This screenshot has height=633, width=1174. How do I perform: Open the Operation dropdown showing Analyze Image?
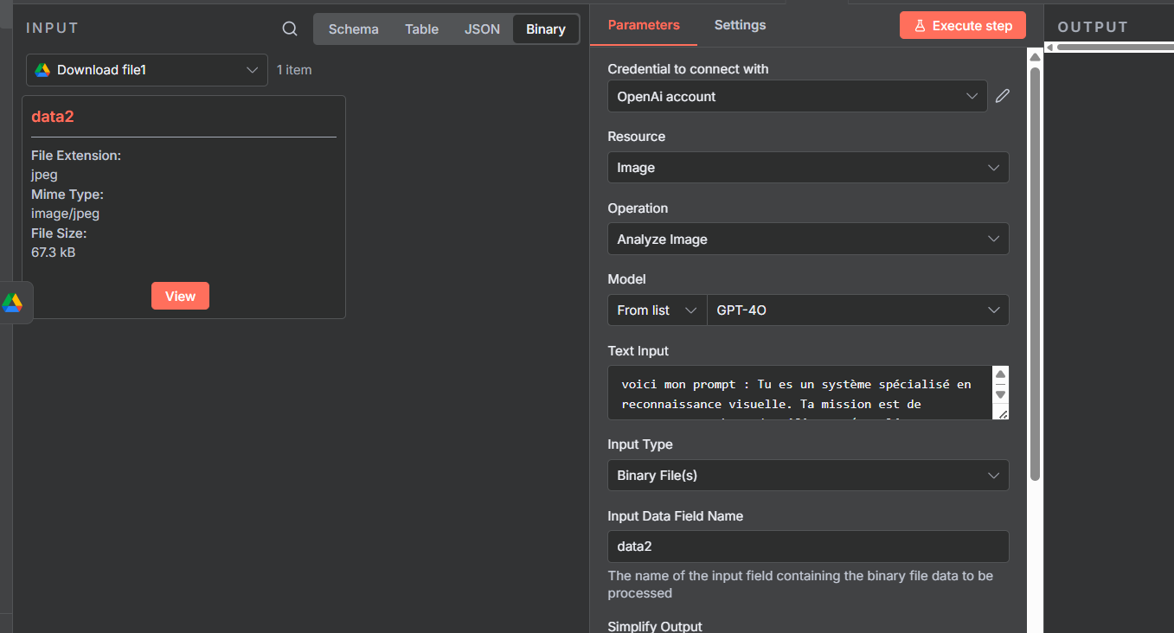807,240
